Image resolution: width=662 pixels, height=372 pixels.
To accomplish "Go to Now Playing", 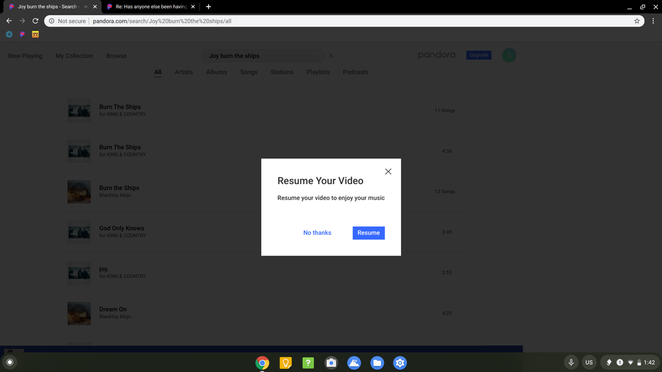I will coord(25,56).
